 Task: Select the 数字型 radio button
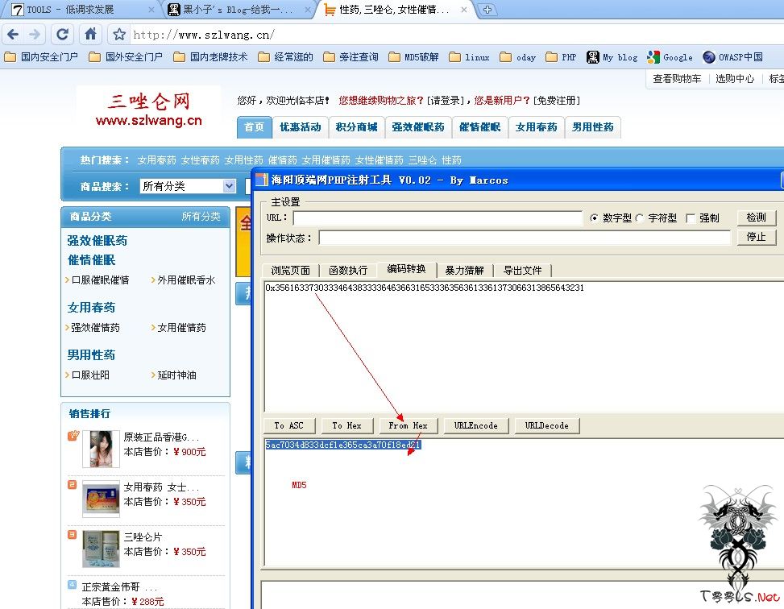[x=594, y=218]
